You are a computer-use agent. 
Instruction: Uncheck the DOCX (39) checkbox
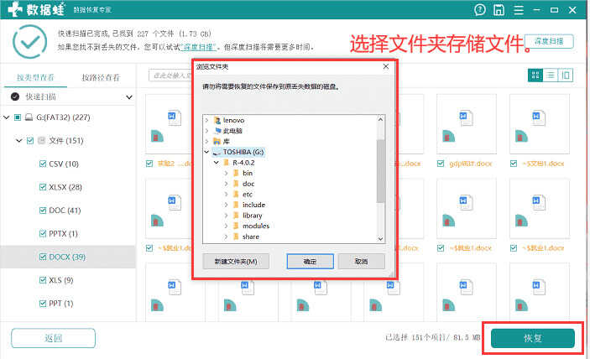(43, 258)
